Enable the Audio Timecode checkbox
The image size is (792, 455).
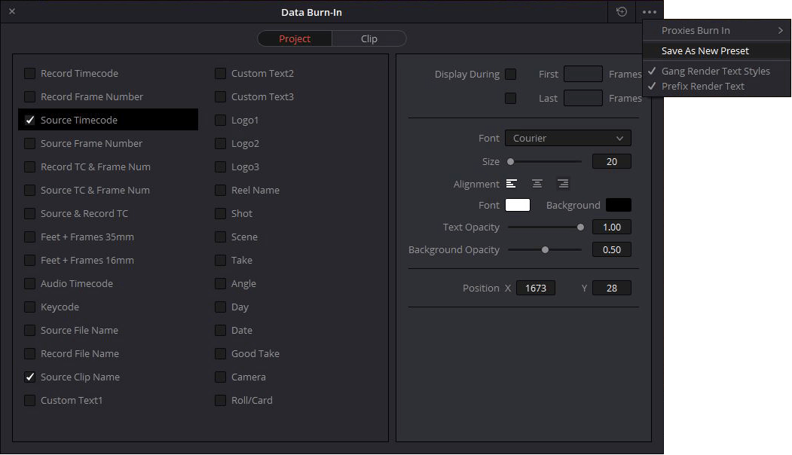pyautogui.click(x=30, y=284)
